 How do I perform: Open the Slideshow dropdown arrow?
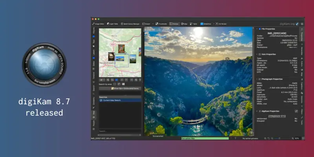coord(214,24)
